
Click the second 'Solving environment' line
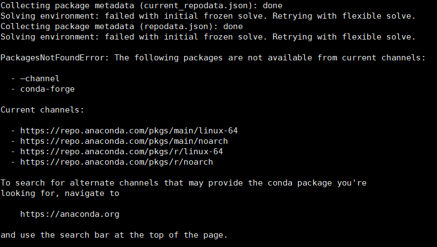[208, 37]
